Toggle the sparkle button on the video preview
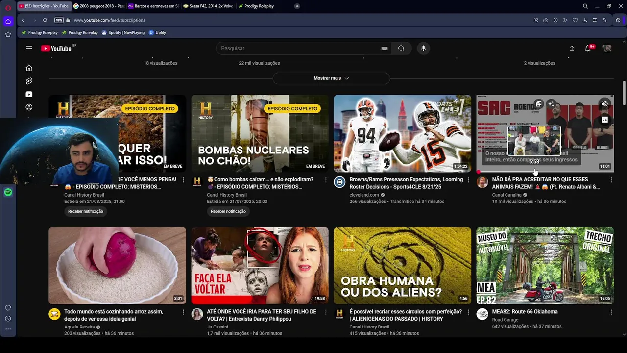 [x=551, y=104]
